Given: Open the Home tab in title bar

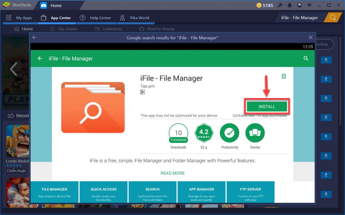Looking at the screenshot, I should click(51, 5).
